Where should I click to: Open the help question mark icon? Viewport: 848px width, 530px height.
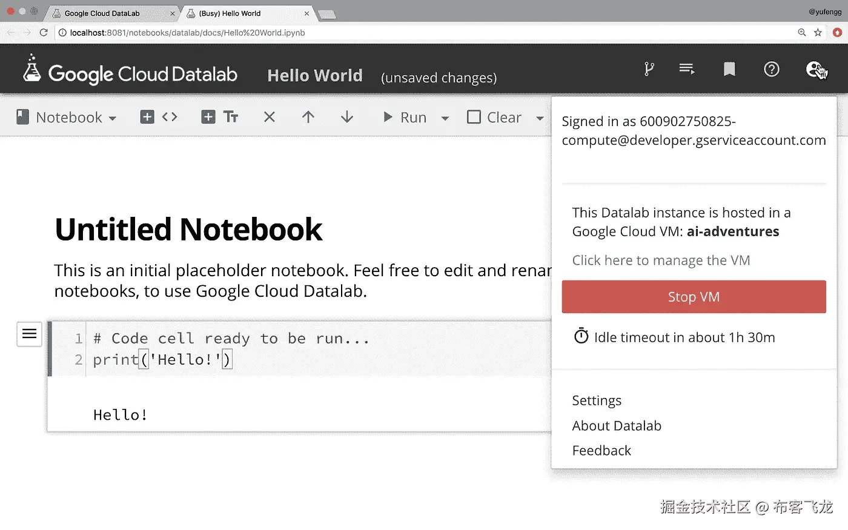[772, 69]
